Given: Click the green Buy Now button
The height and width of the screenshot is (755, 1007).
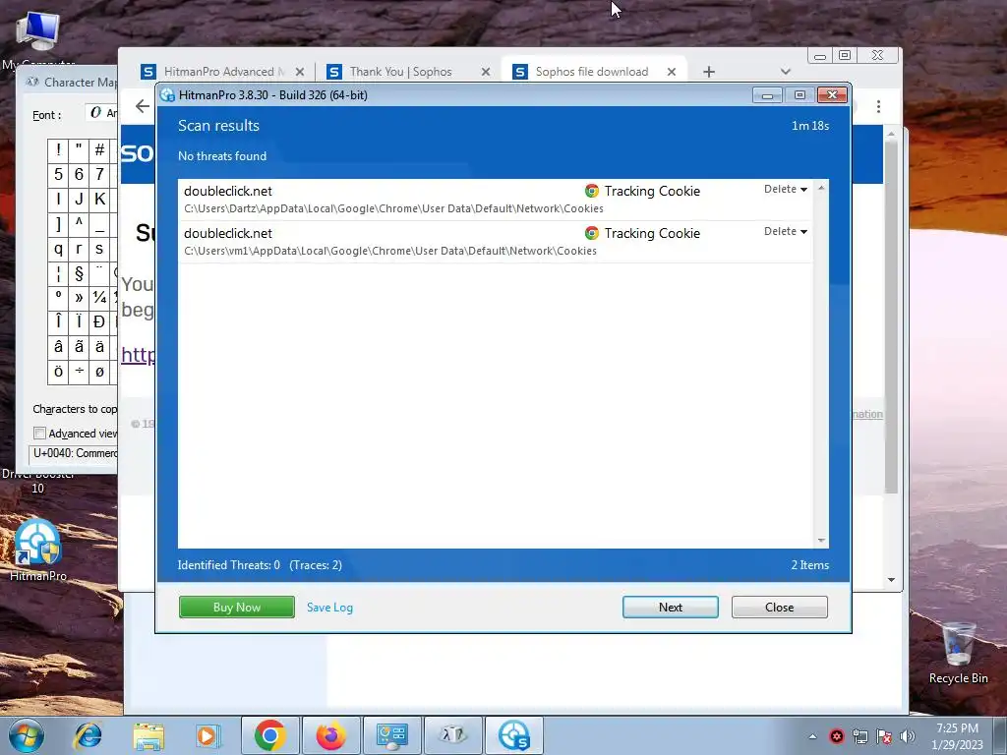Looking at the screenshot, I should (x=236, y=608).
